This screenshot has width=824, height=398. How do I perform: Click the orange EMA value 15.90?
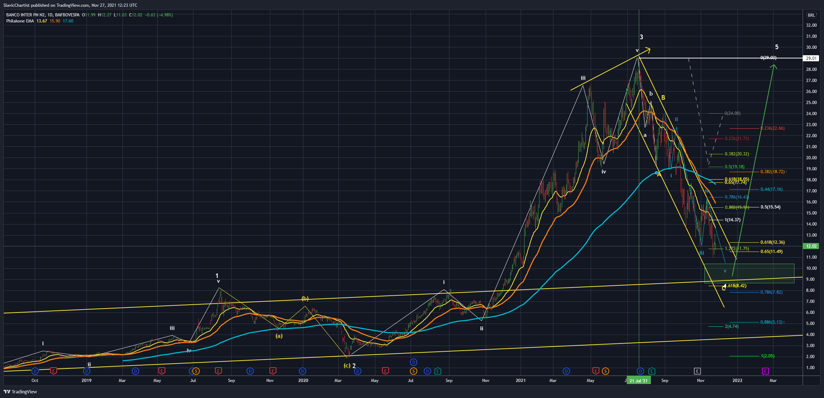point(55,21)
